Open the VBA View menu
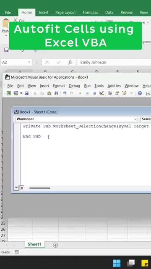The height and width of the screenshot is (269, 151). (32, 86)
